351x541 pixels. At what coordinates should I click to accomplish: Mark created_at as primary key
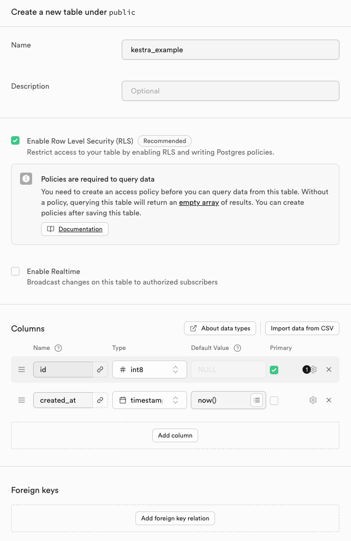[274, 401]
